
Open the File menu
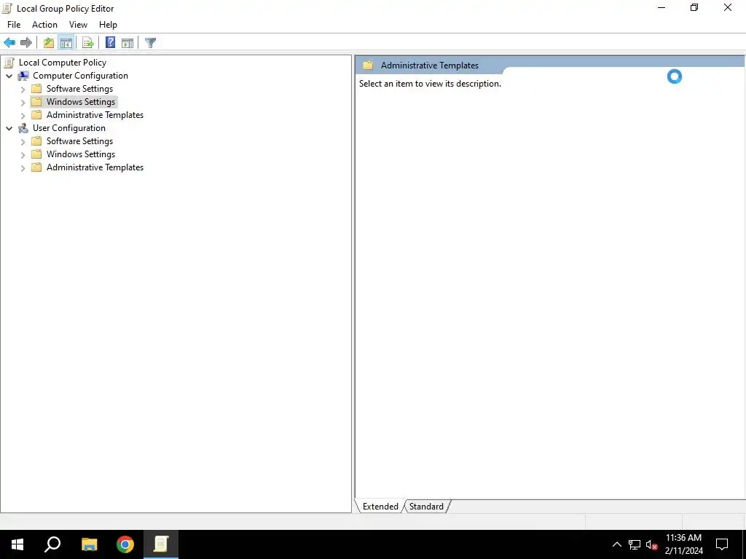14,25
